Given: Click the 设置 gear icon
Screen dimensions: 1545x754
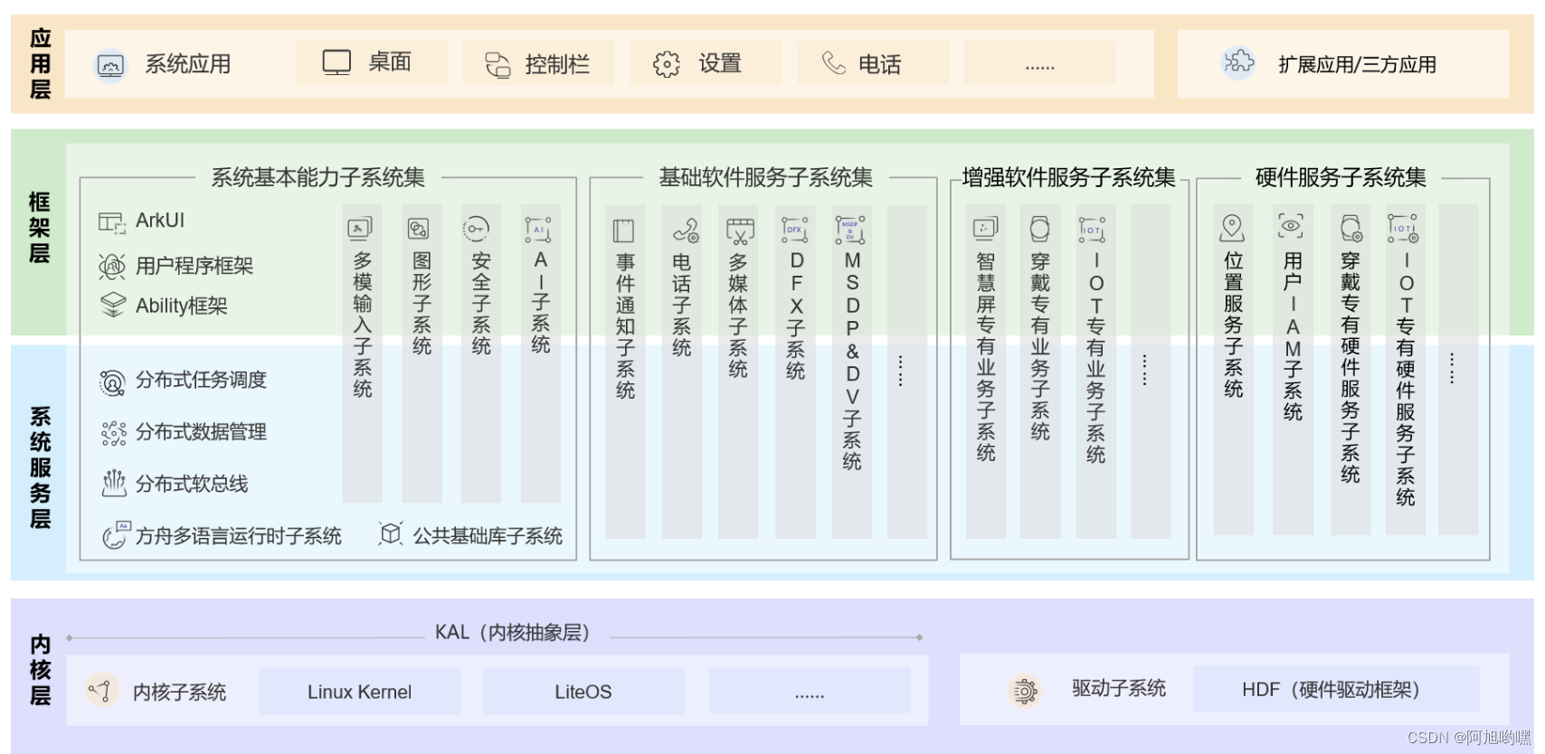Looking at the screenshot, I should 667,64.
